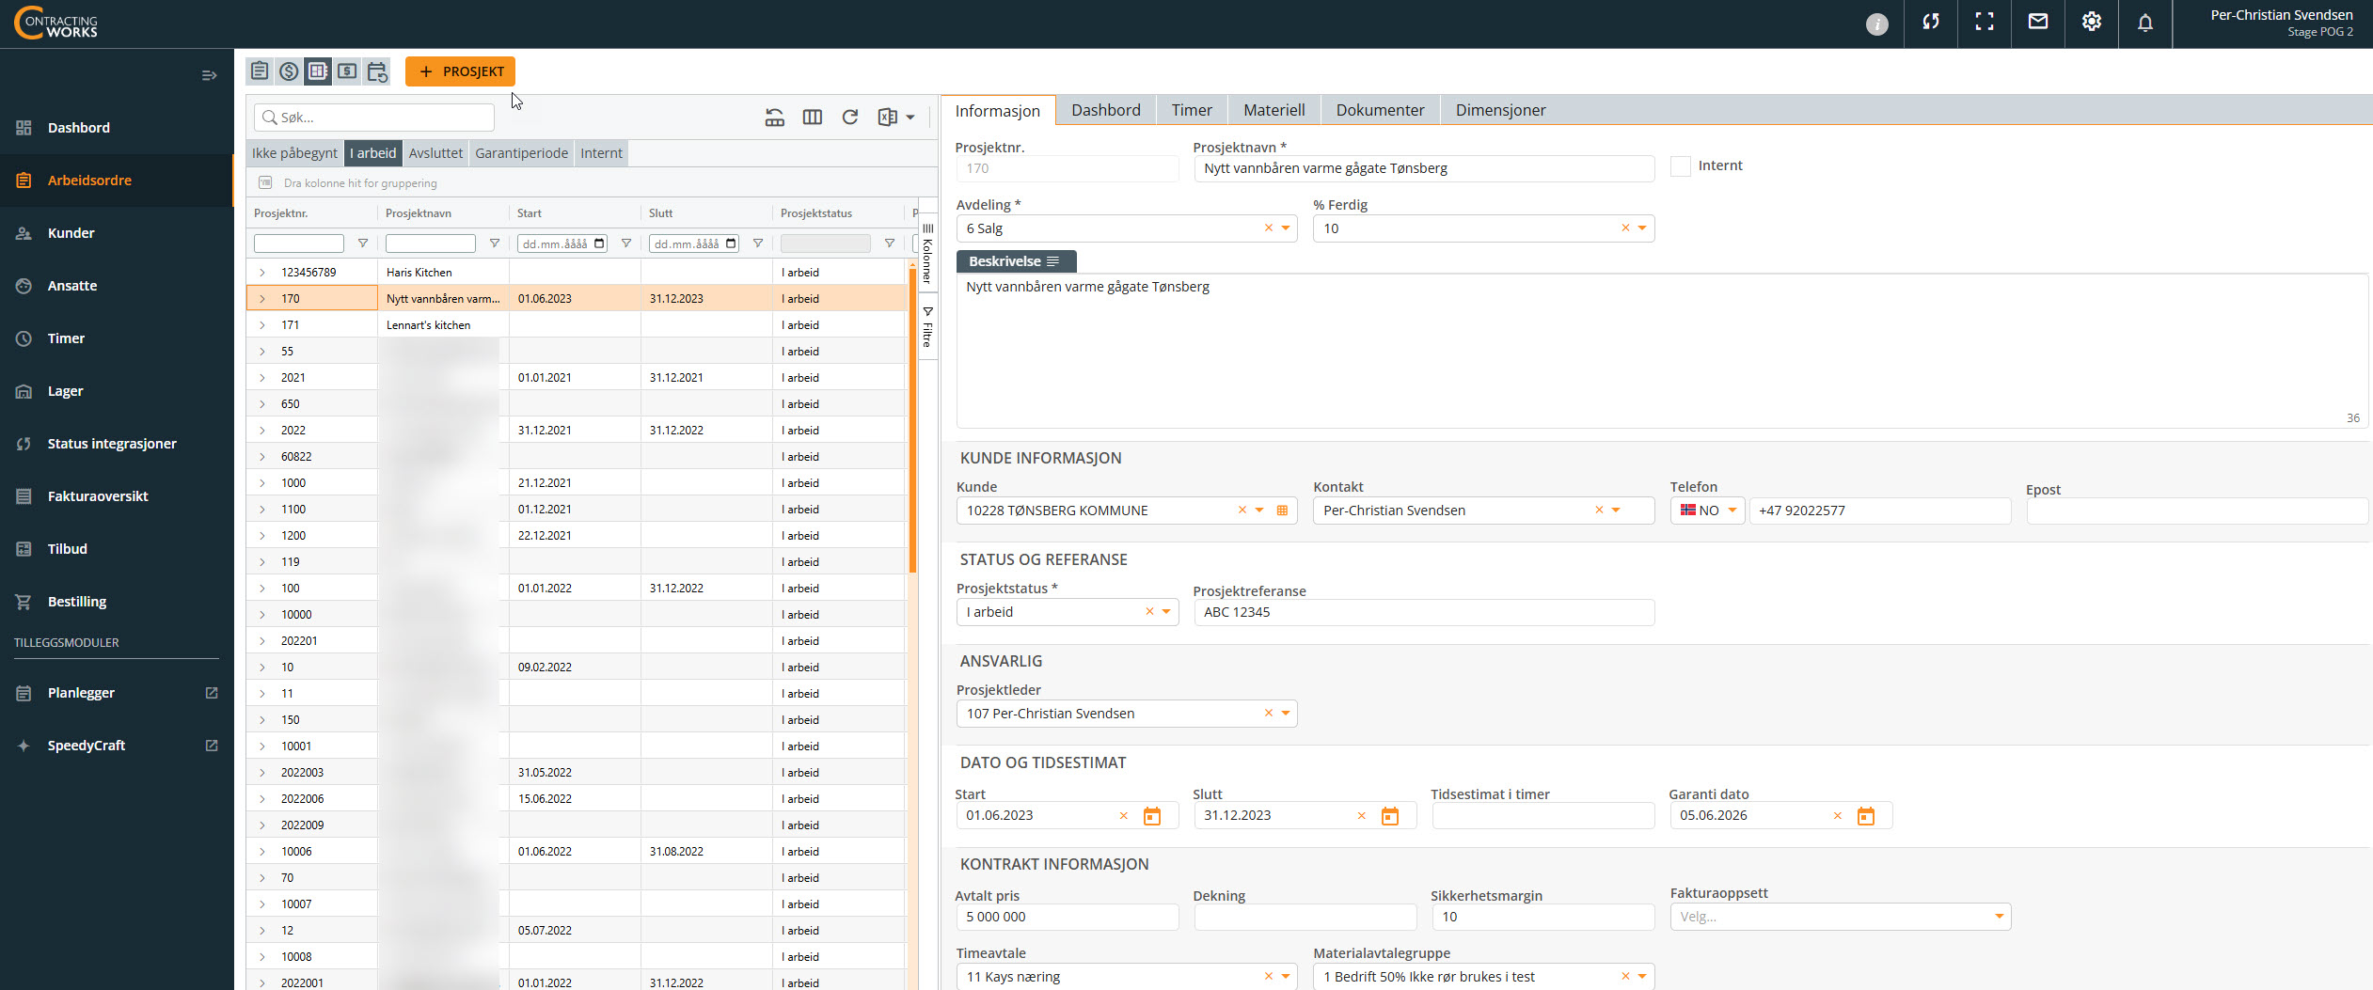Screen dimensions: 2373x990
Task: Refresh the project list
Action: [x=850, y=118]
